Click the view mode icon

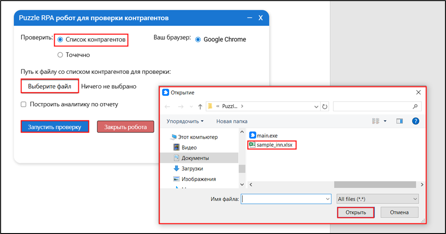pyautogui.click(x=376, y=121)
